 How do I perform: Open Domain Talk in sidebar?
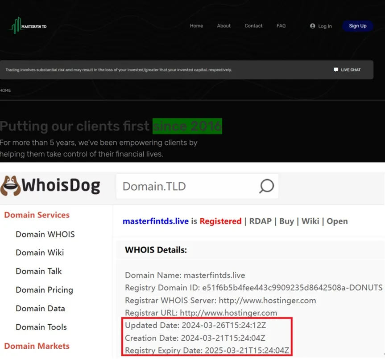click(39, 271)
